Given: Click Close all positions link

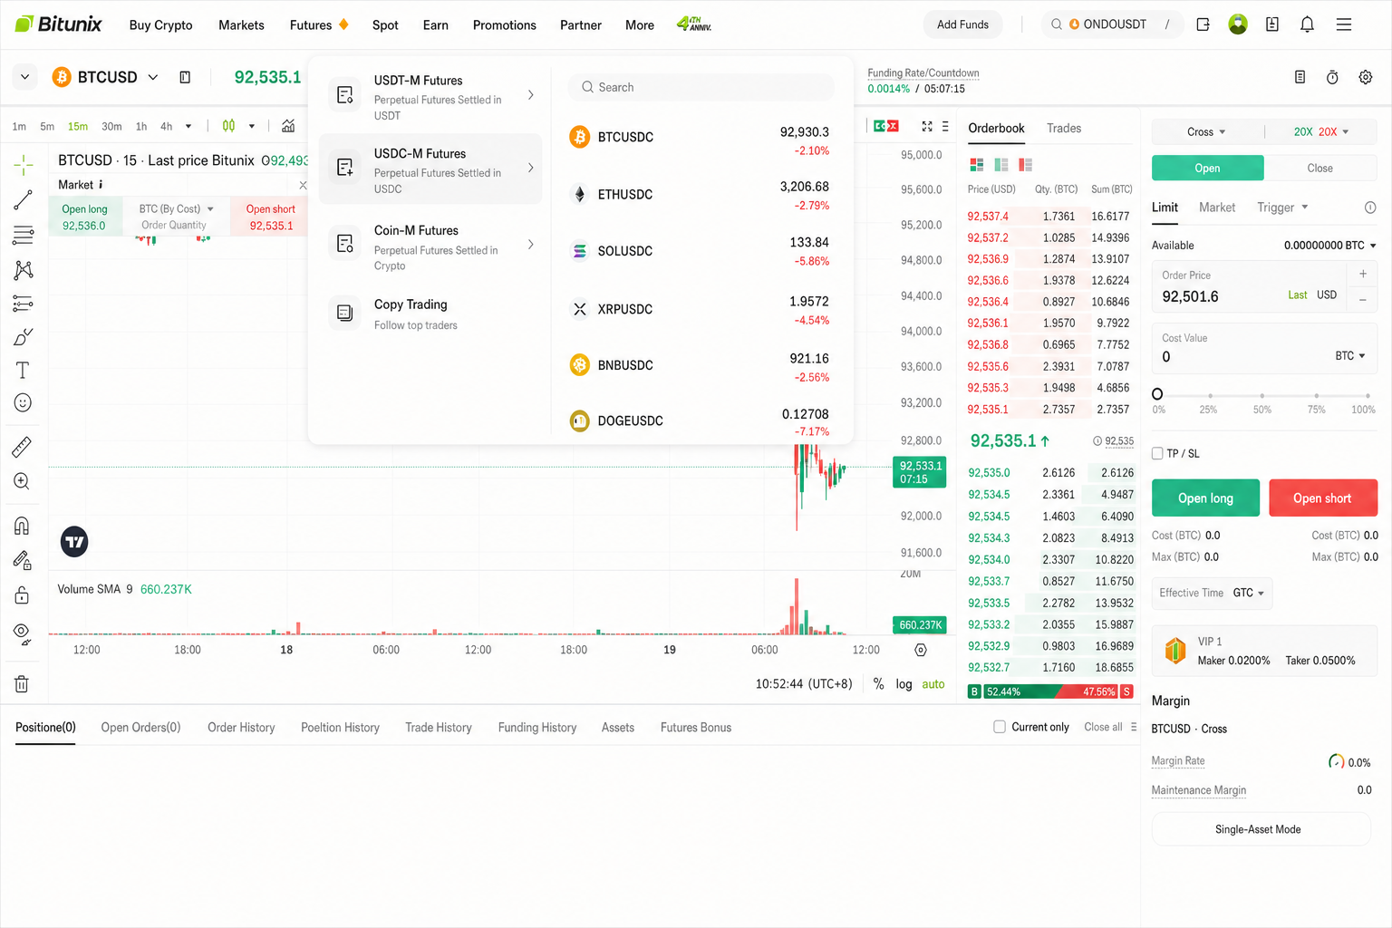Looking at the screenshot, I should pos(1103,727).
